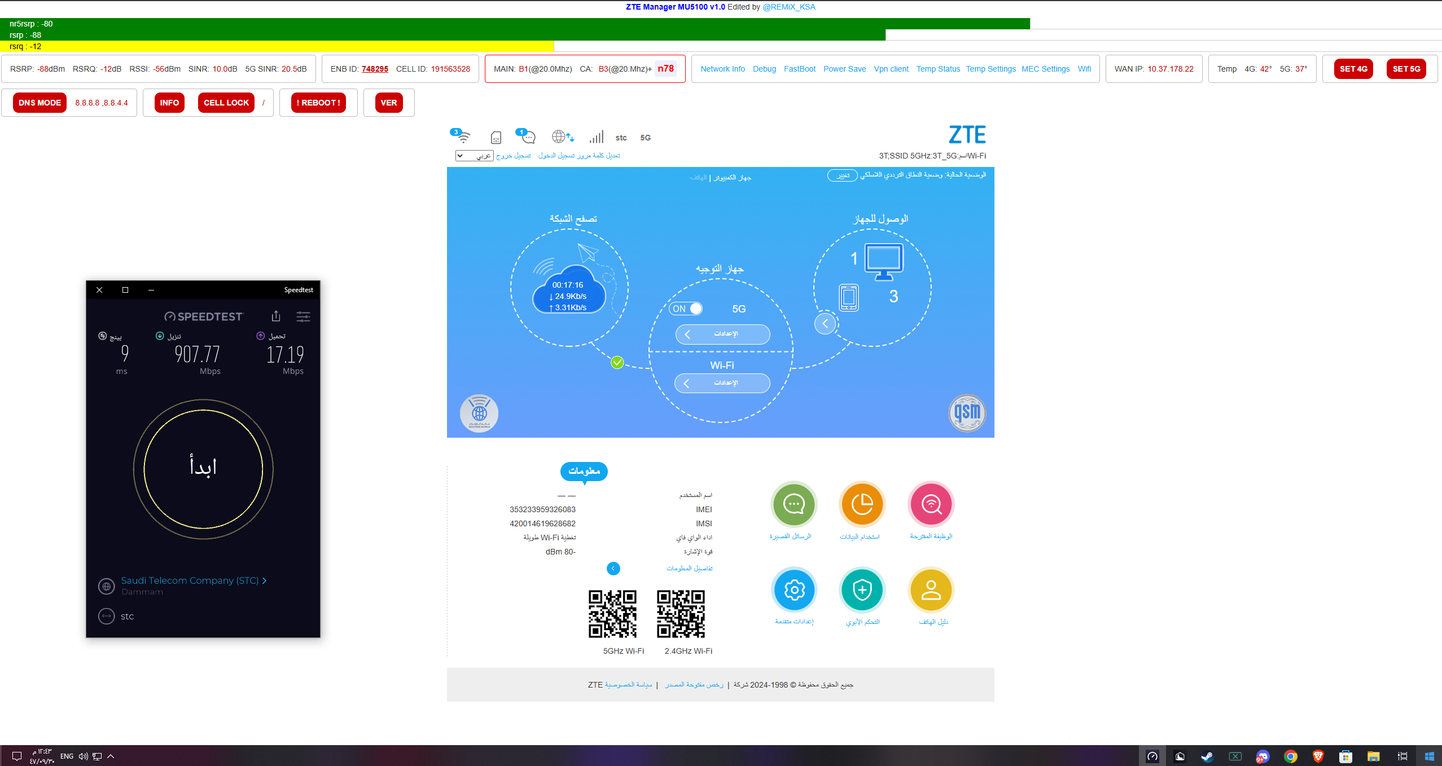Open the language selection dropdown

pyautogui.click(x=475, y=156)
